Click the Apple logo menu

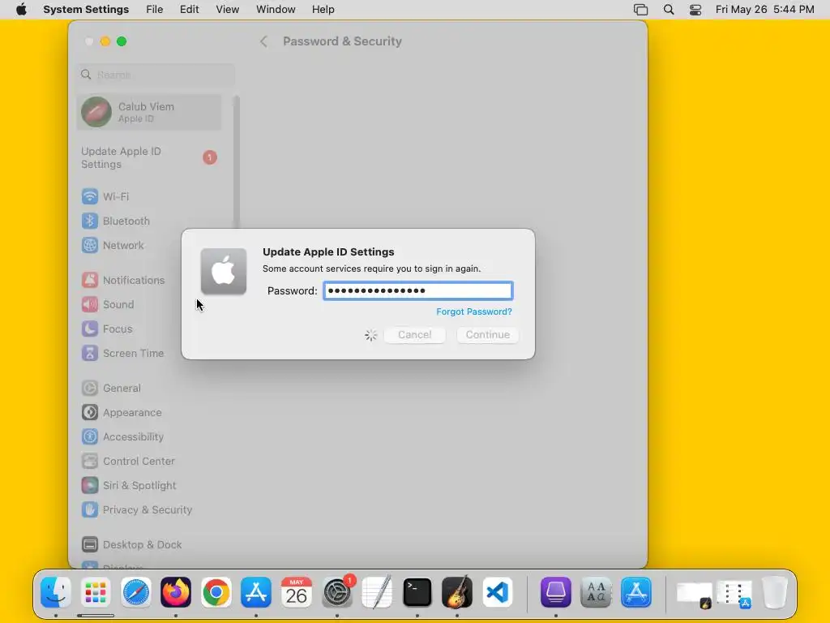pyautogui.click(x=21, y=10)
